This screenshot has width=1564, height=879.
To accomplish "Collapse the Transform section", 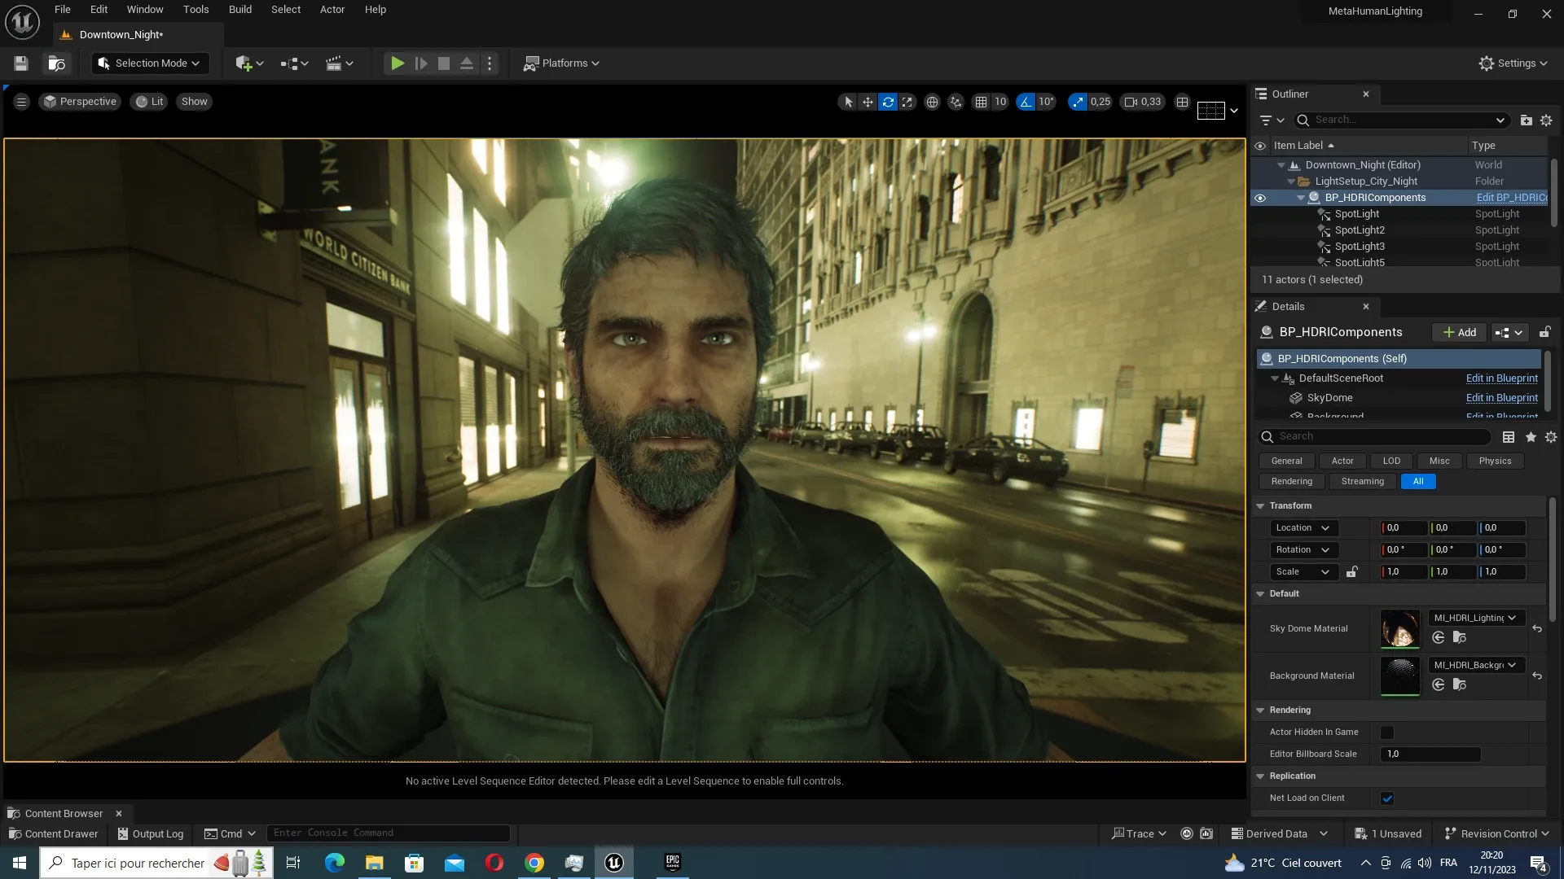I will (1260, 506).
